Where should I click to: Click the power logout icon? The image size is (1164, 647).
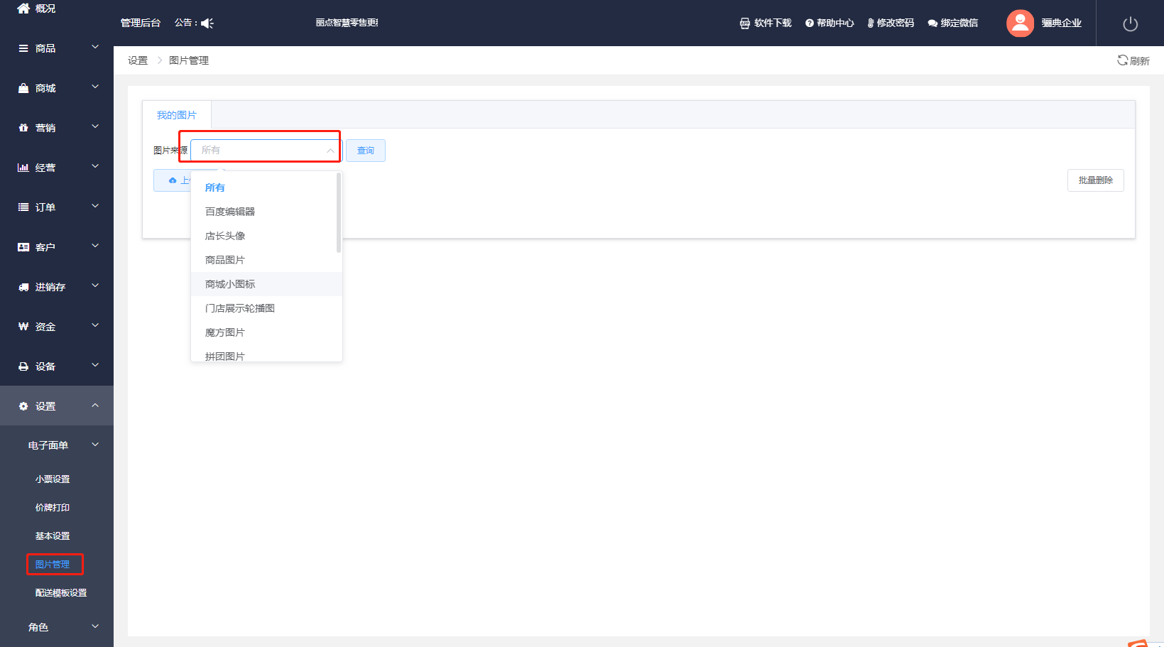[x=1131, y=24]
